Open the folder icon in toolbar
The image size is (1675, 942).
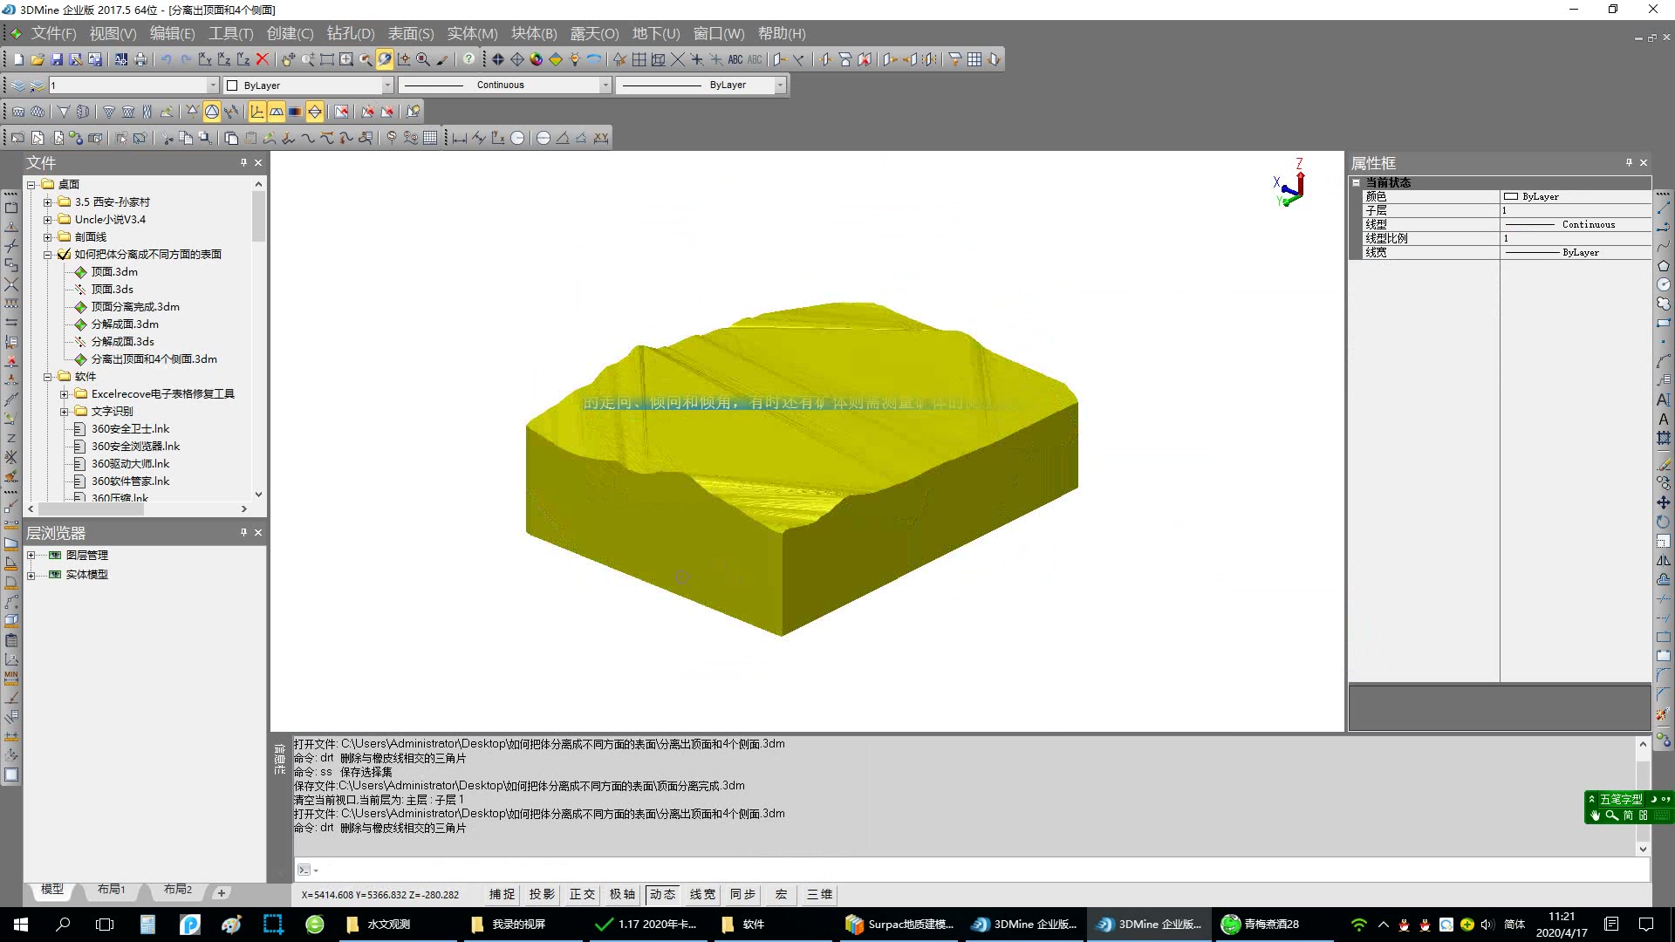tap(38, 59)
